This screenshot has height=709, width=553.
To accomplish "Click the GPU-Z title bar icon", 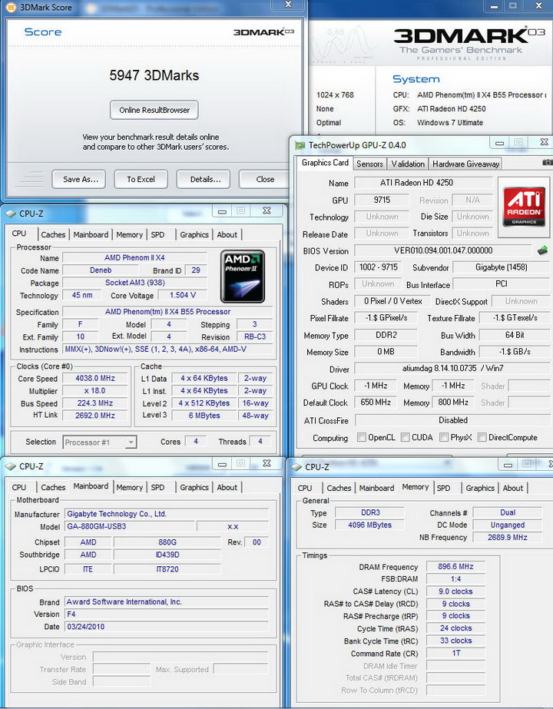I will [x=300, y=145].
